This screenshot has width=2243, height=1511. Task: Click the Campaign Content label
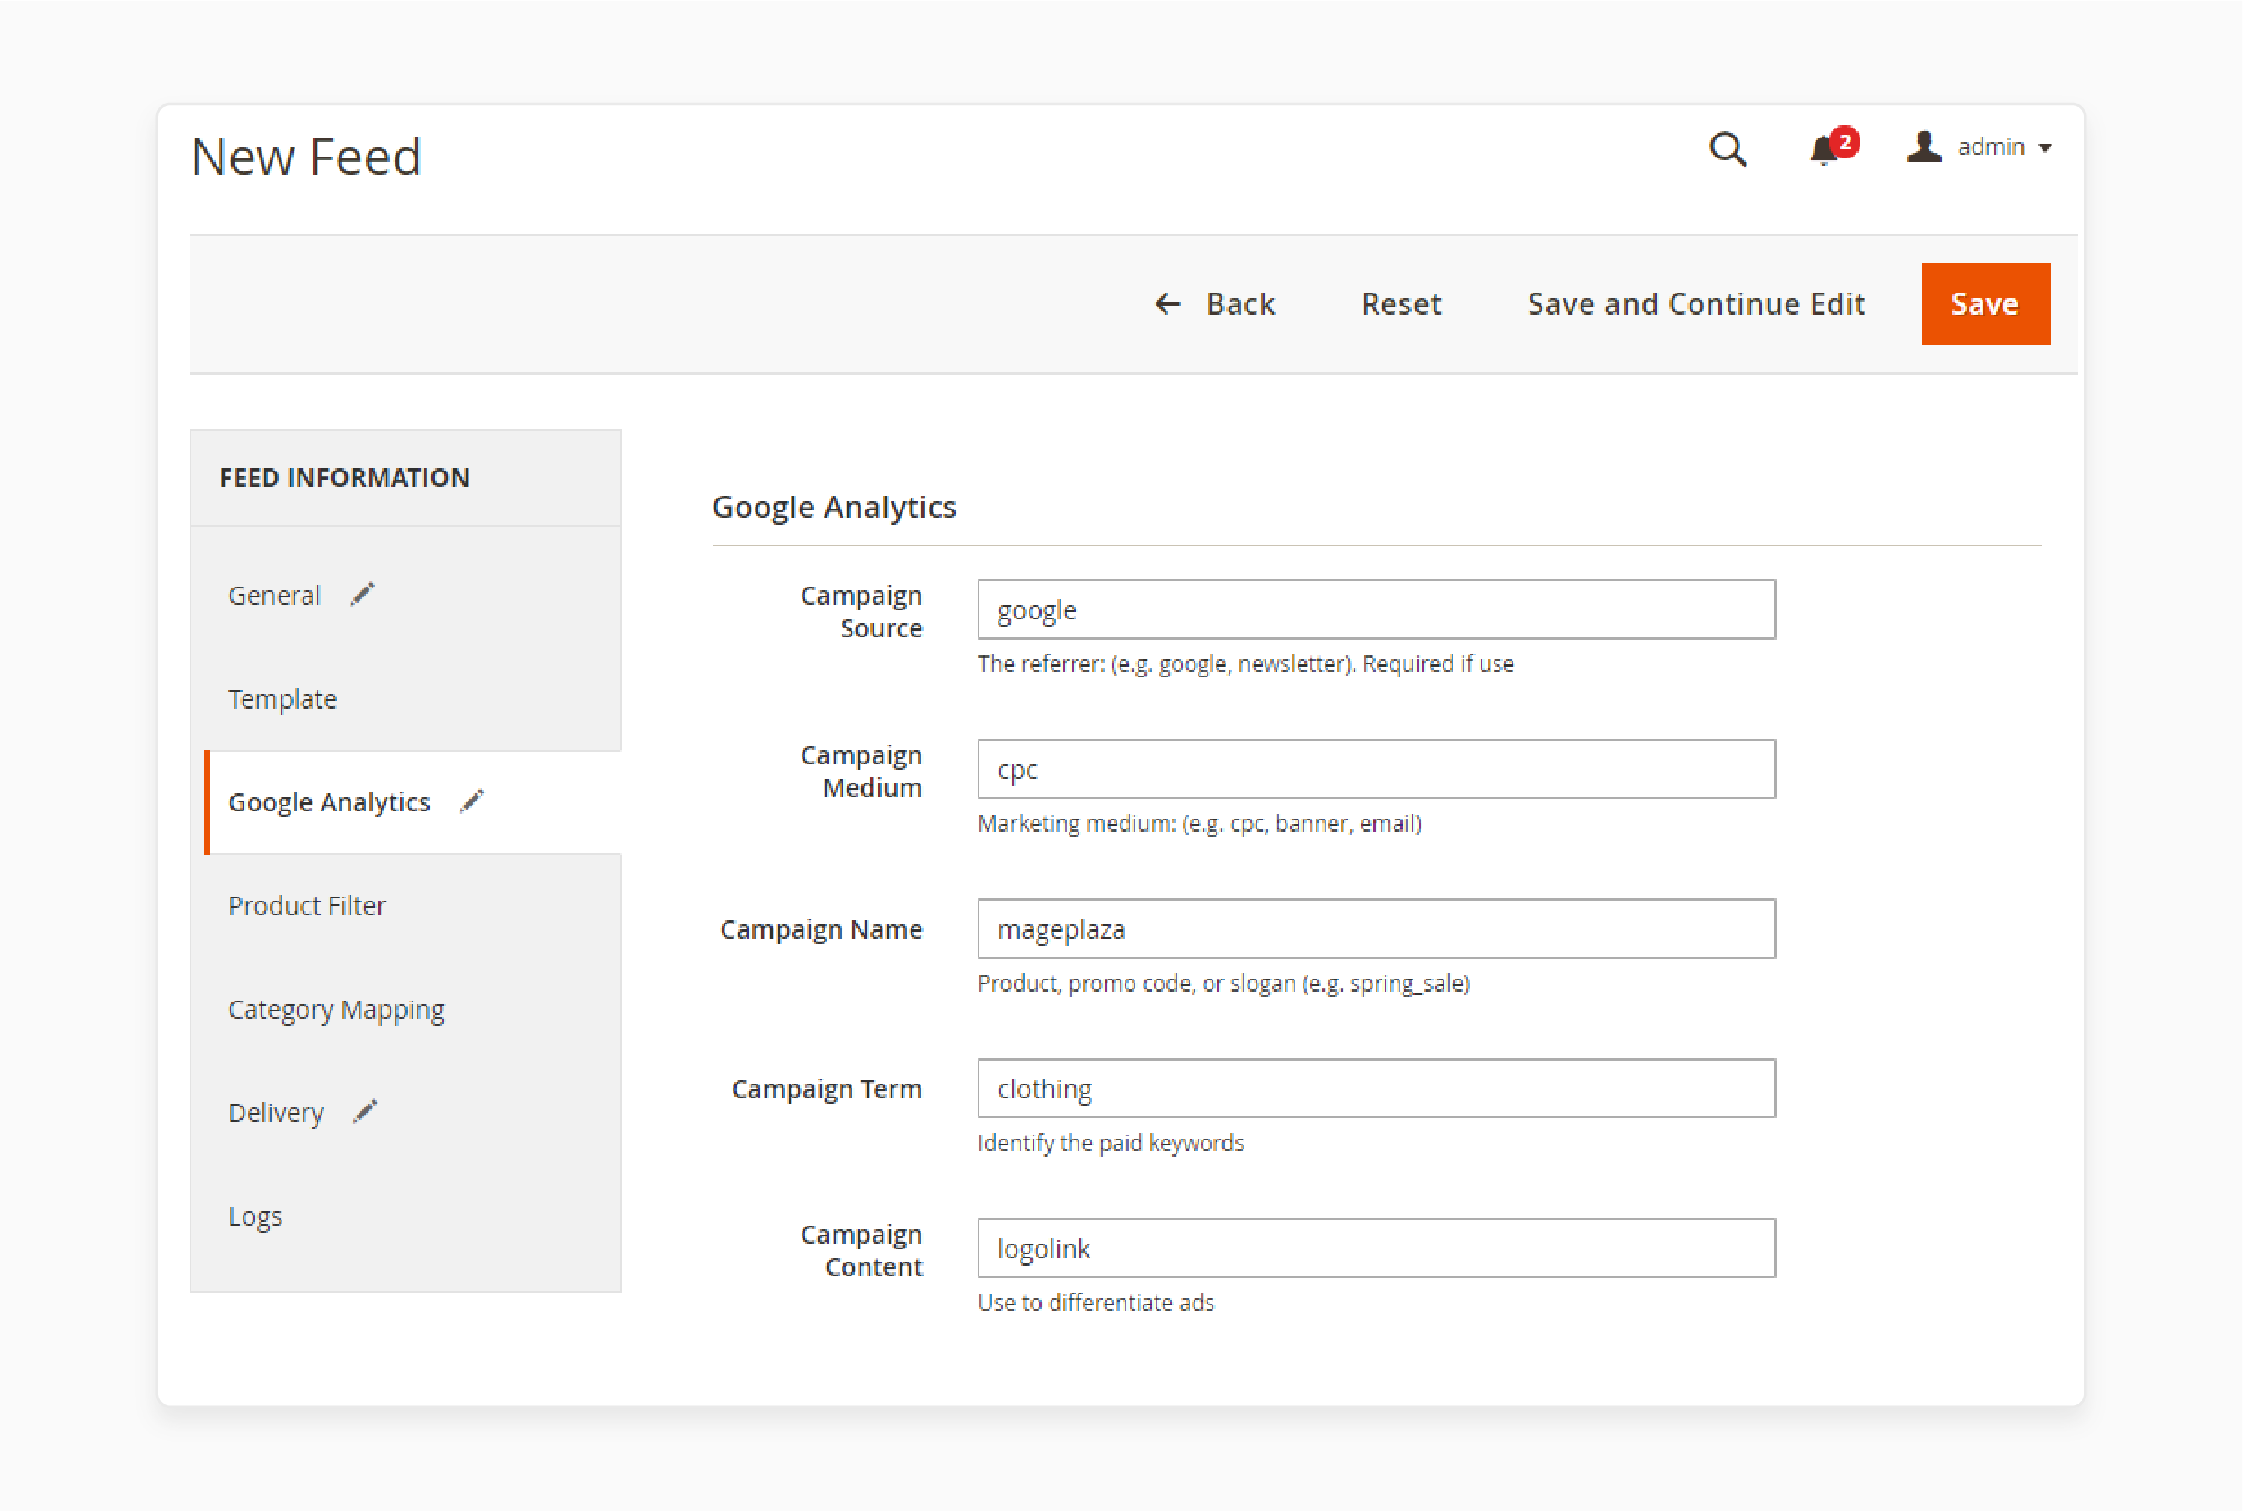pos(862,1251)
